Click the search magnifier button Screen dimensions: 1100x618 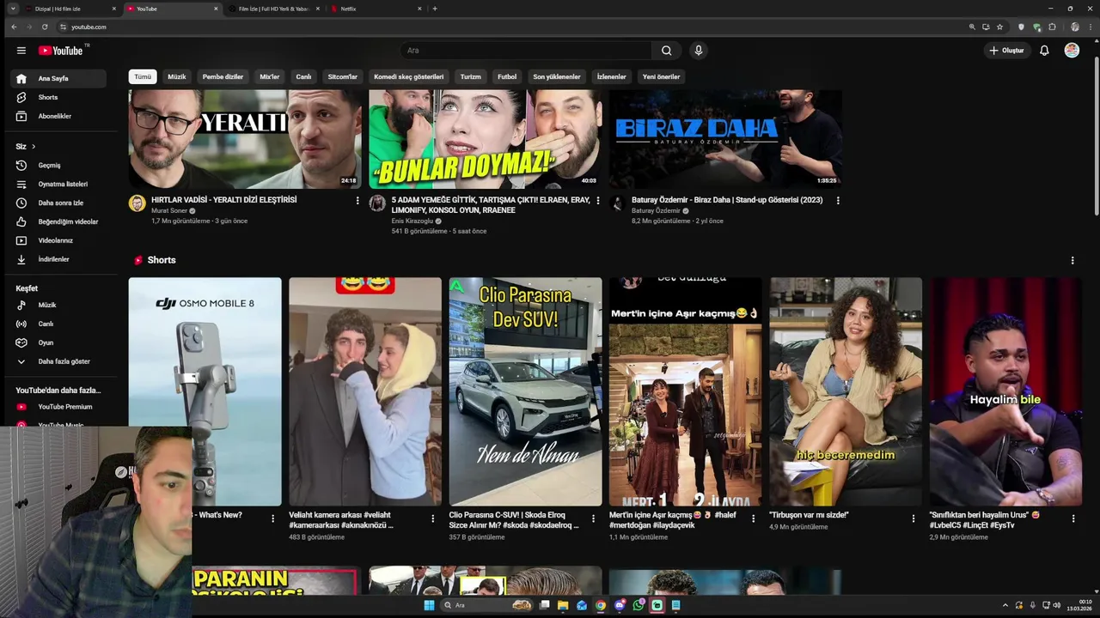coord(666,51)
